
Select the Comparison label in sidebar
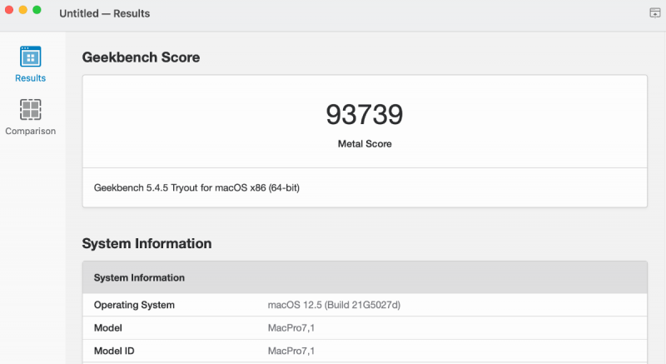point(30,131)
